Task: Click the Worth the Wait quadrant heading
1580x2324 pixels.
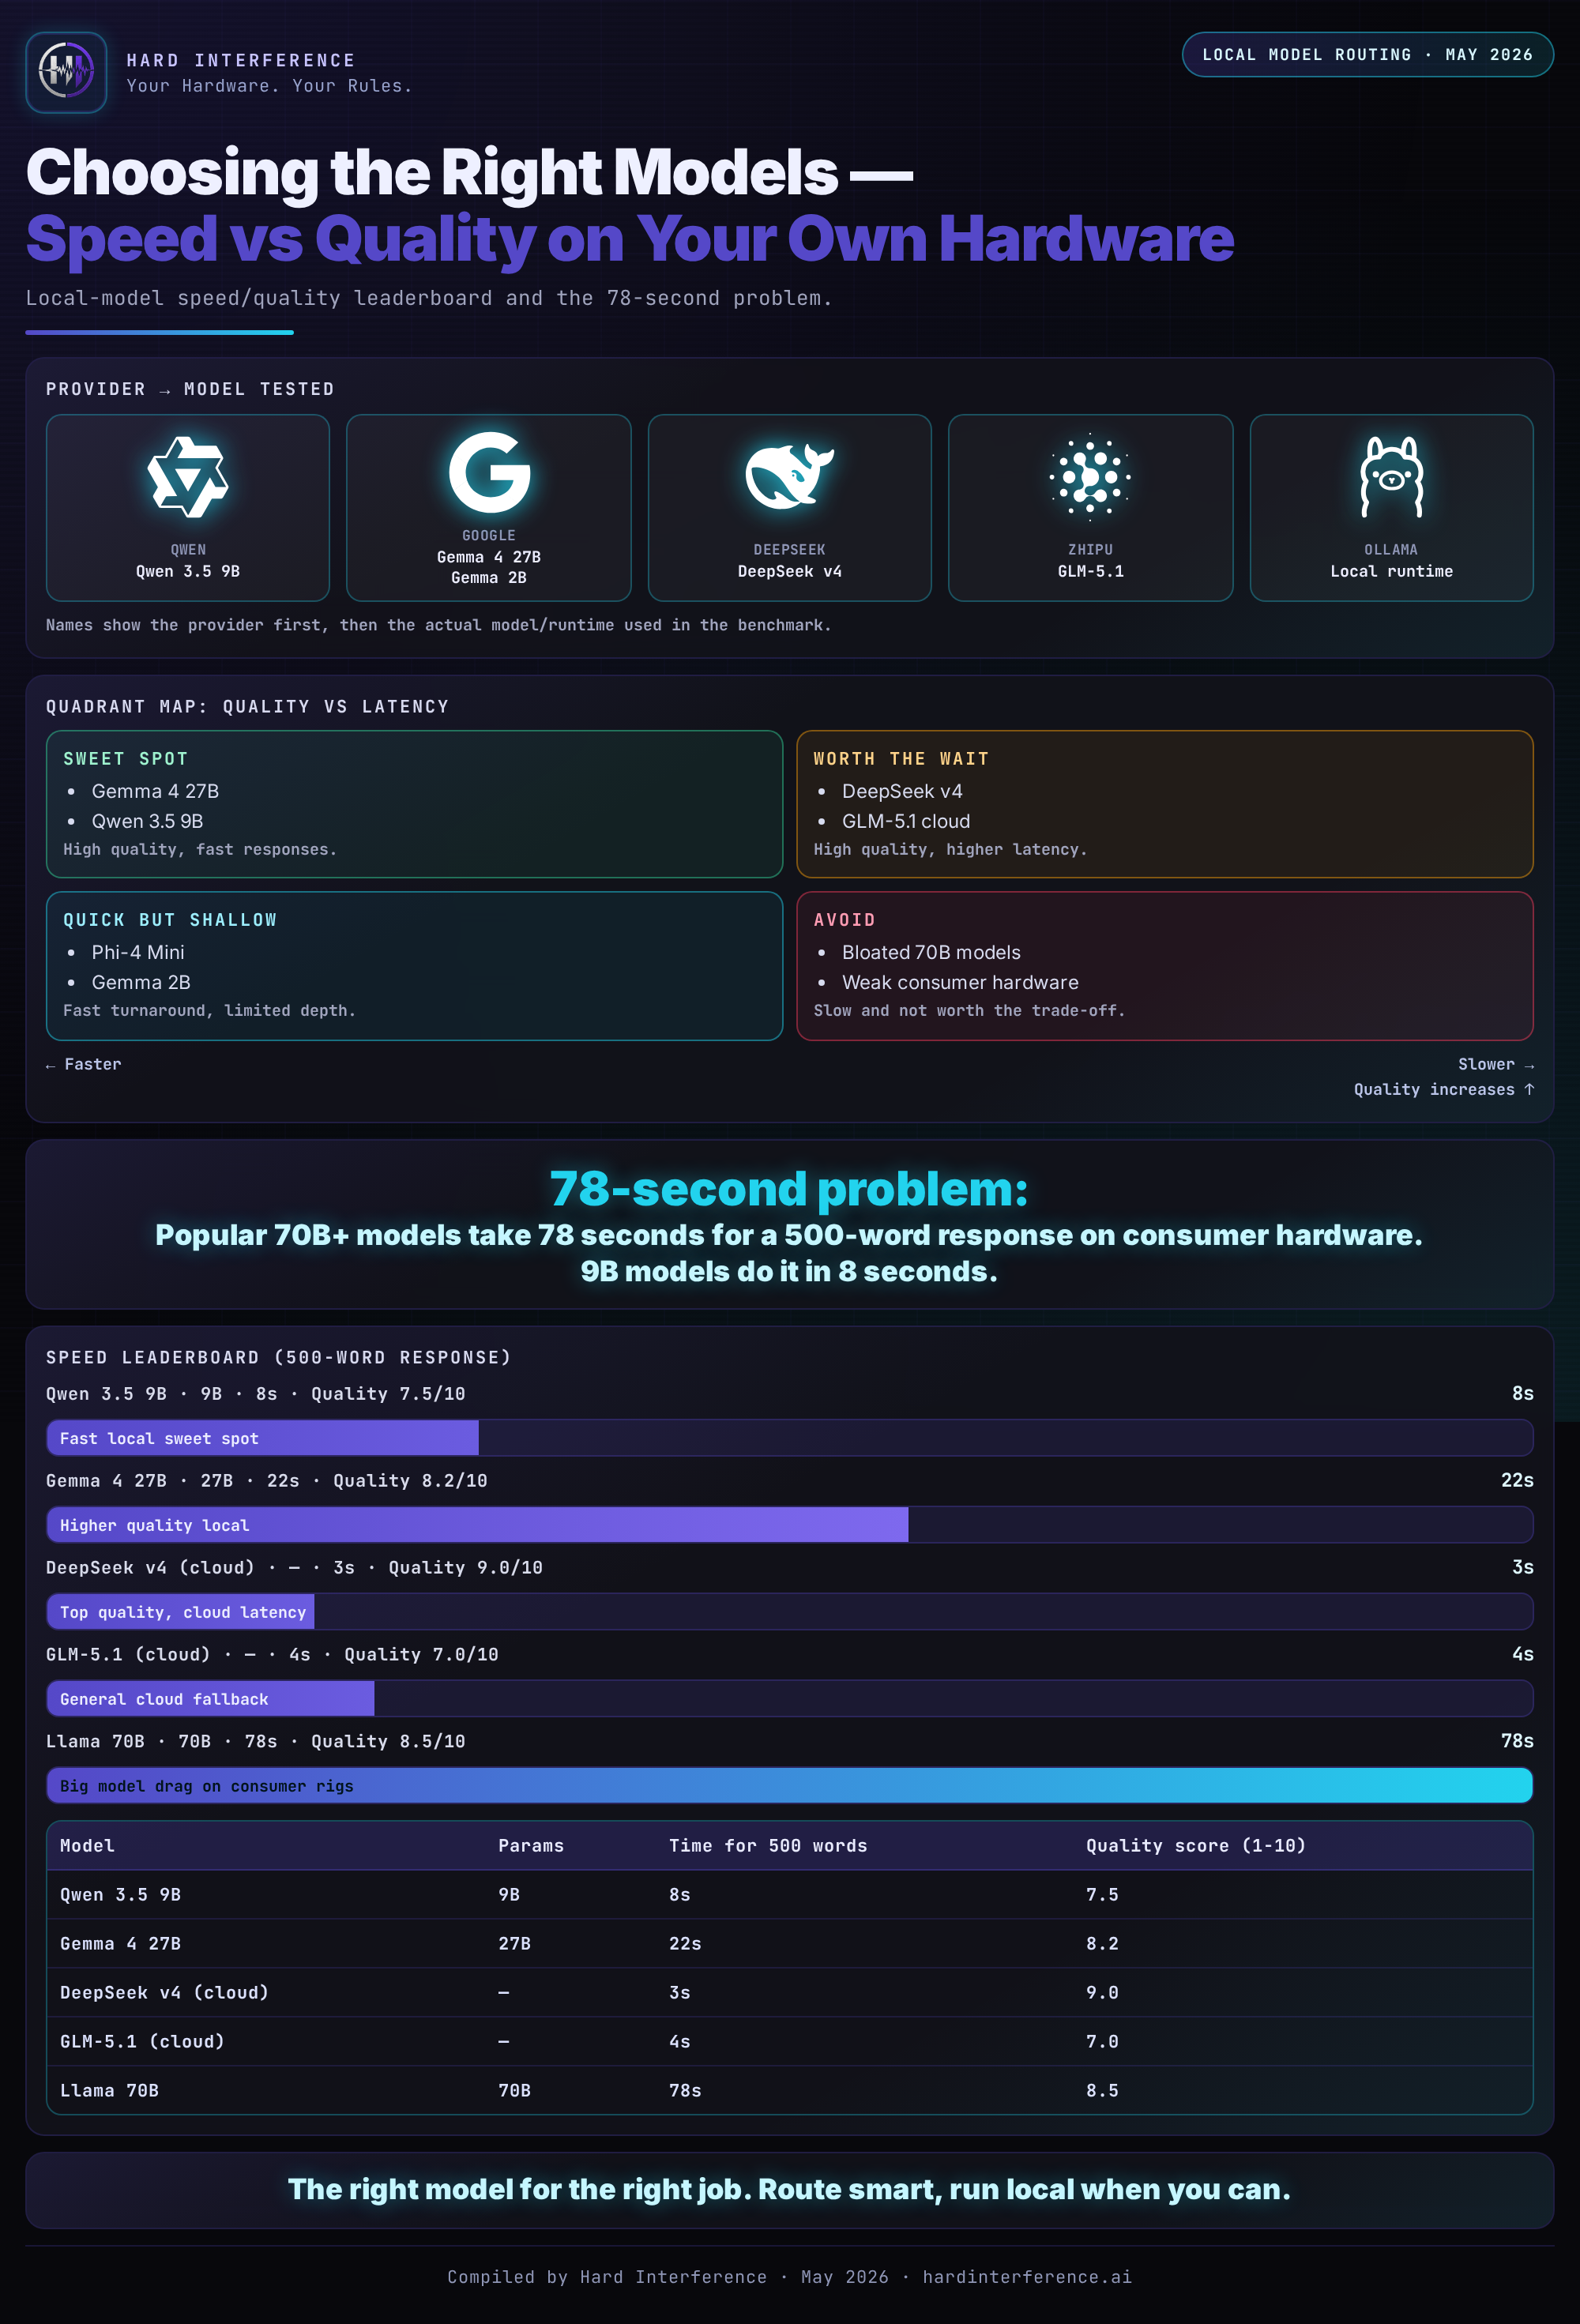Action: (901, 759)
